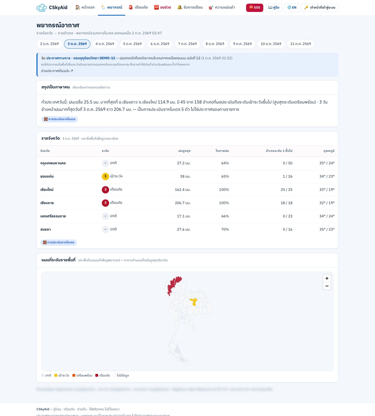
Task: Select the 8 ต.ค. 2569 date tab
Action: pyautogui.click(x=215, y=44)
